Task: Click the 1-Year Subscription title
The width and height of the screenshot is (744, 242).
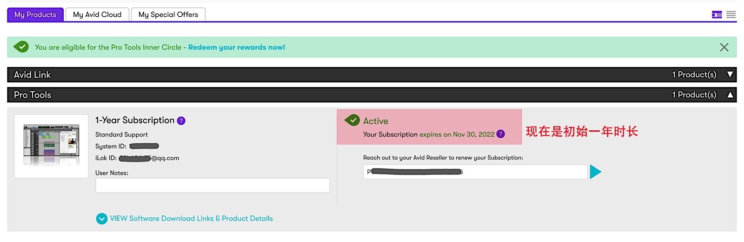Action: tap(135, 121)
